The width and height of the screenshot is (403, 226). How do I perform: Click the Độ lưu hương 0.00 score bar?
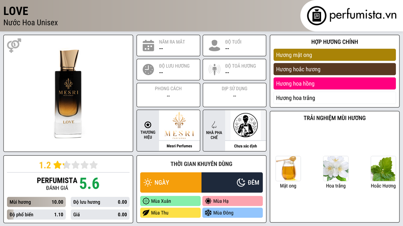[x=100, y=202]
